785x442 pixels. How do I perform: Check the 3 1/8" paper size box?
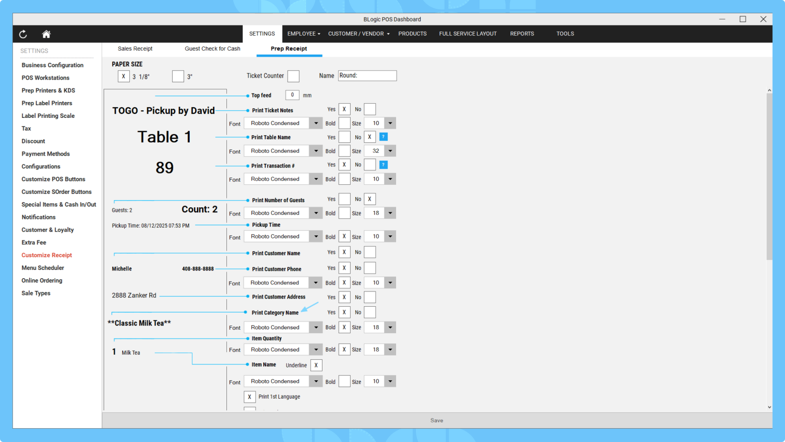click(124, 77)
